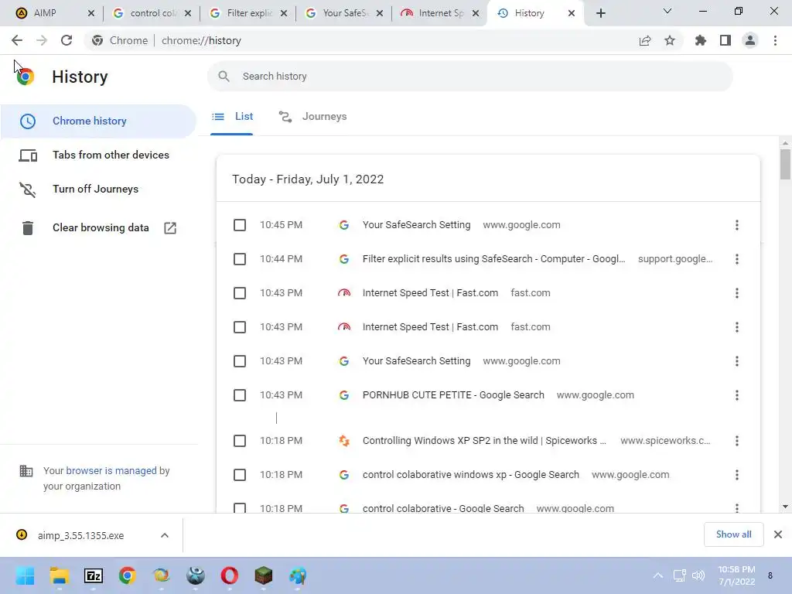The image size is (792, 594).
Task: Click the Show all downloads button
Action: click(733, 534)
